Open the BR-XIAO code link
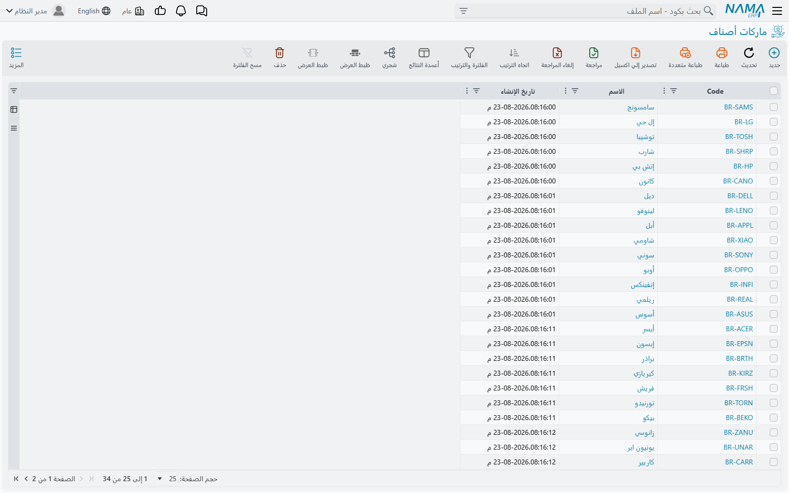Image resolution: width=789 pixels, height=493 pixels. [740, 240]
